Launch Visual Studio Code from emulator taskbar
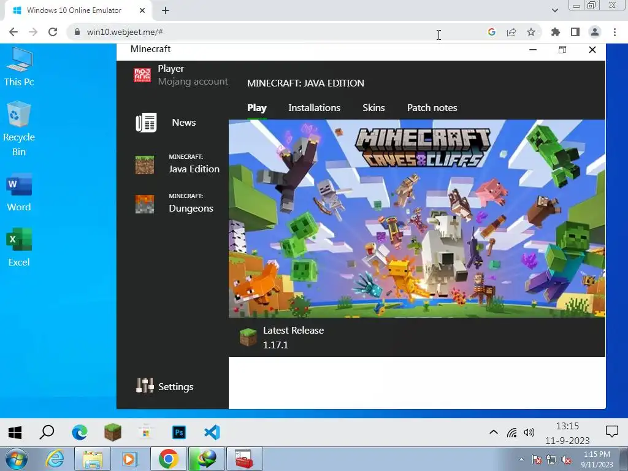628x471 pixels. (x=212, y=432)
